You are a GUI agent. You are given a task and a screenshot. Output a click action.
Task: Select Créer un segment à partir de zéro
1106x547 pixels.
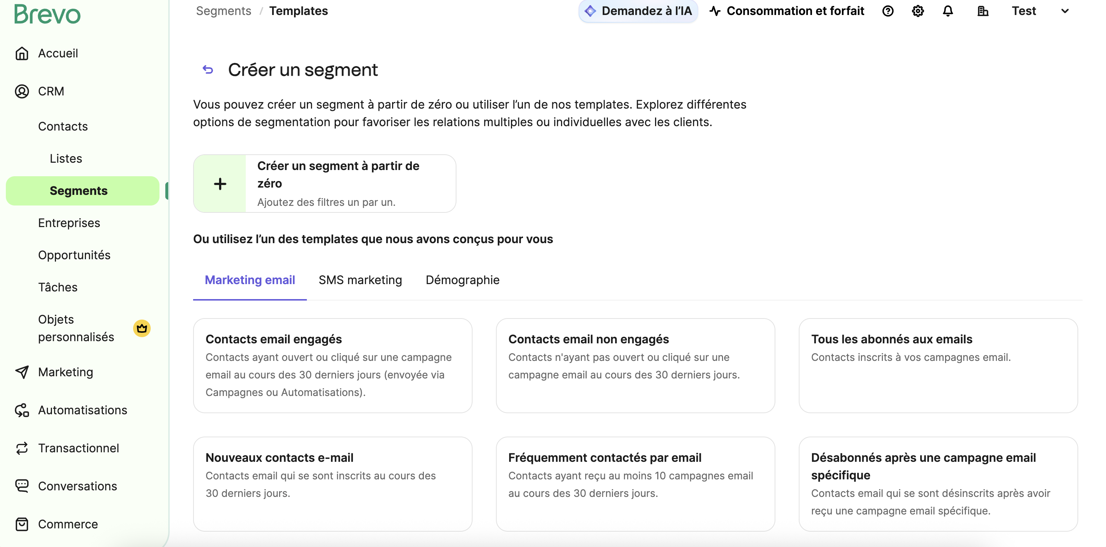pos(324,183)
